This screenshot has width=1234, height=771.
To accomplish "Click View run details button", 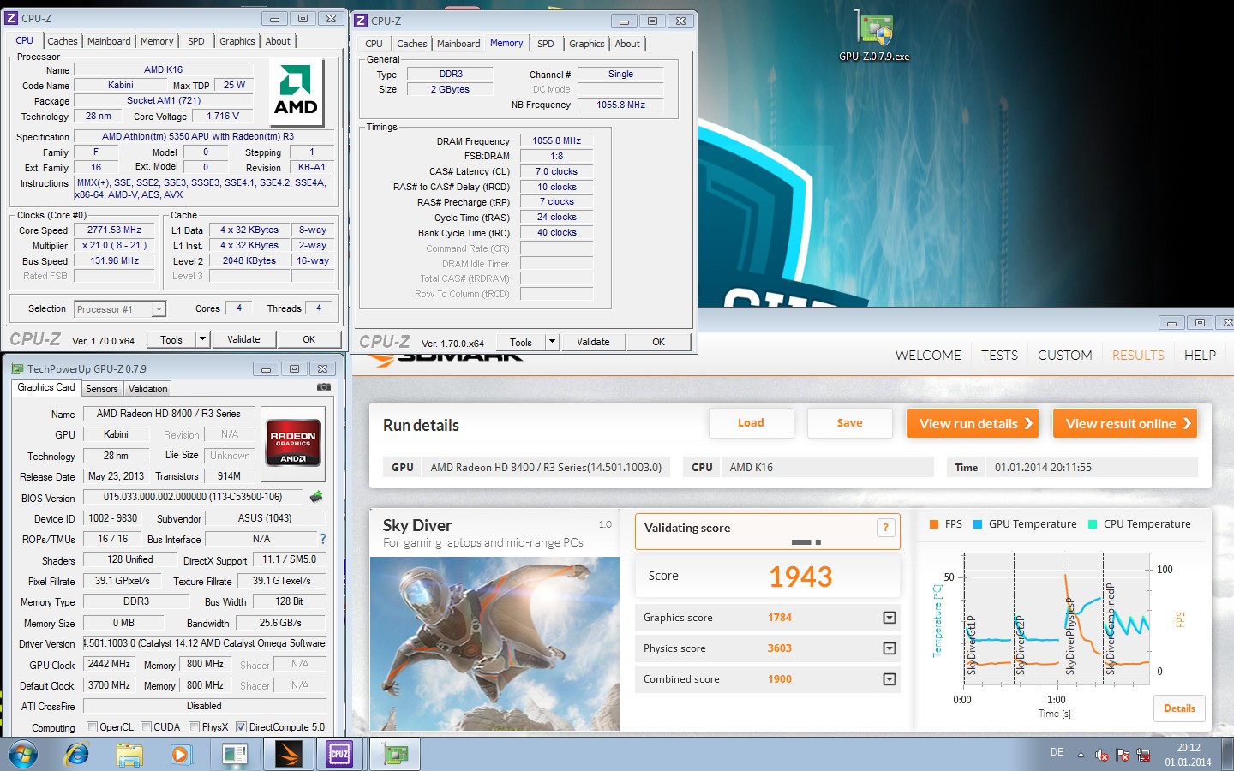I will click(972, 423).
